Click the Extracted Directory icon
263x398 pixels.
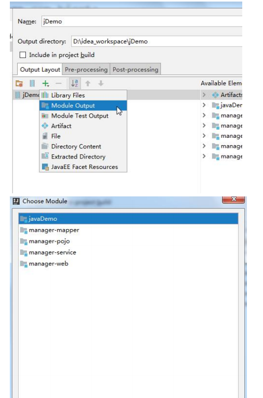click(x=45, y=156)
